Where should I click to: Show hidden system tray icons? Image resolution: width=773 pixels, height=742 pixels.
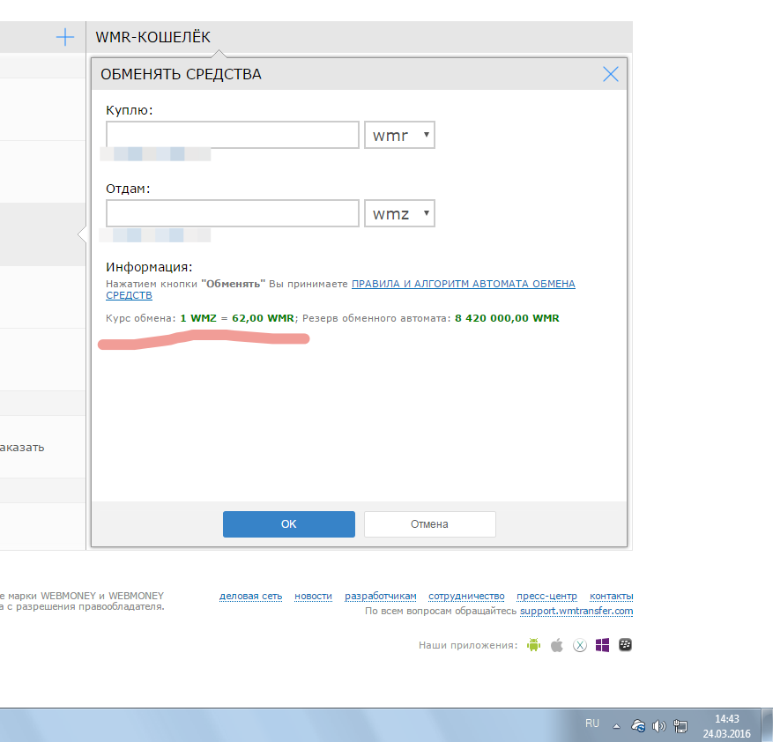pos(617,726)
